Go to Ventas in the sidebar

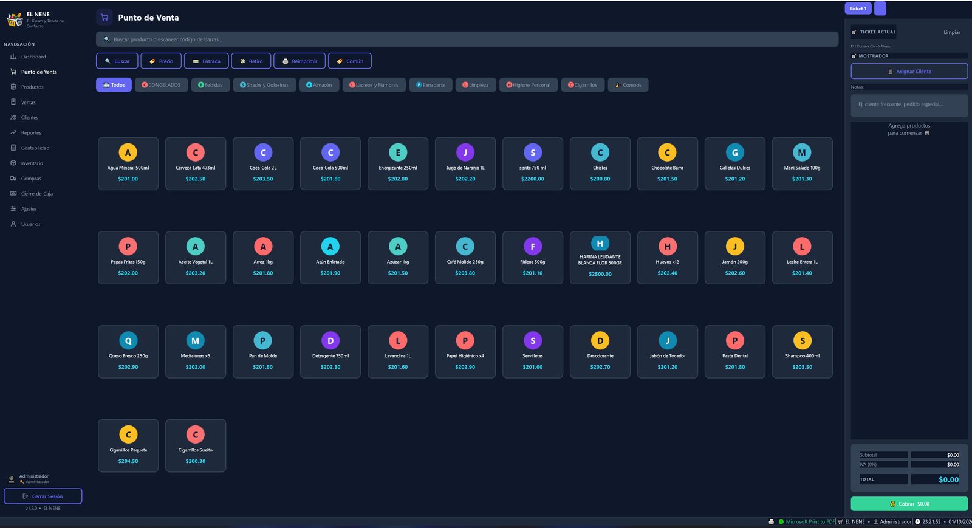(29, 102)
